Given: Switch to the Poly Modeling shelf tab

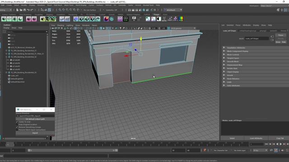Looking at the screenshot, I should pyautogui.click(x=25, y=14).
